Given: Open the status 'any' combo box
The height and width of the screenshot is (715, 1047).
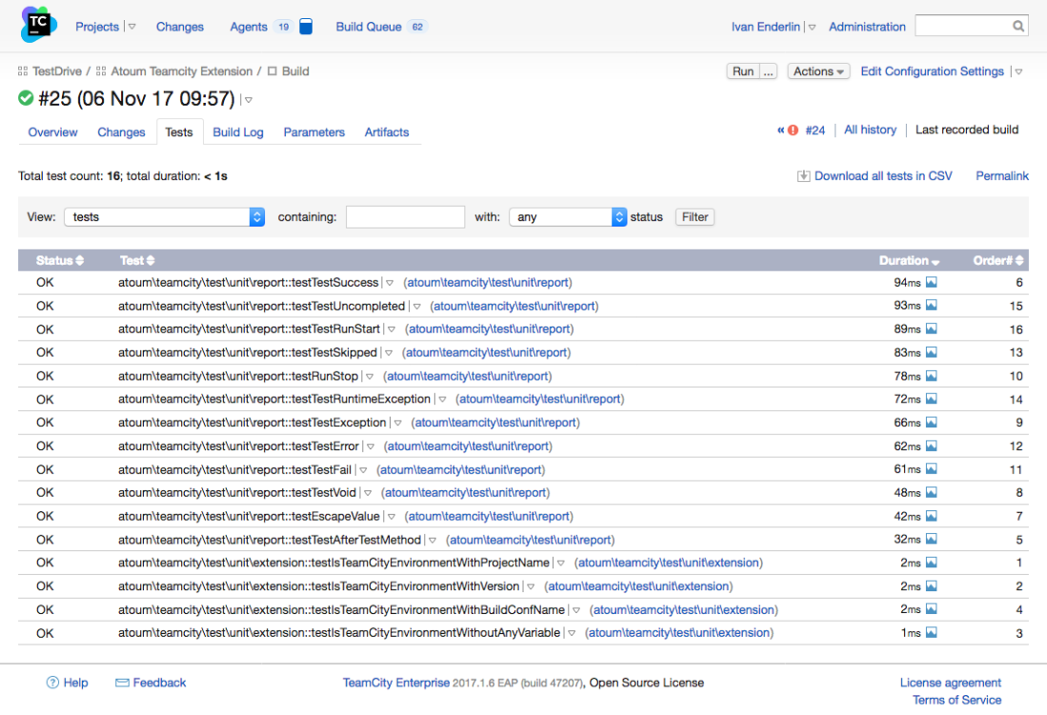Looking at the screenshot, I should coord(568,217).
